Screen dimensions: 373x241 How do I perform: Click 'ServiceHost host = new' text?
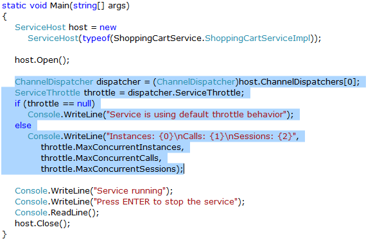tap(65, 28)
